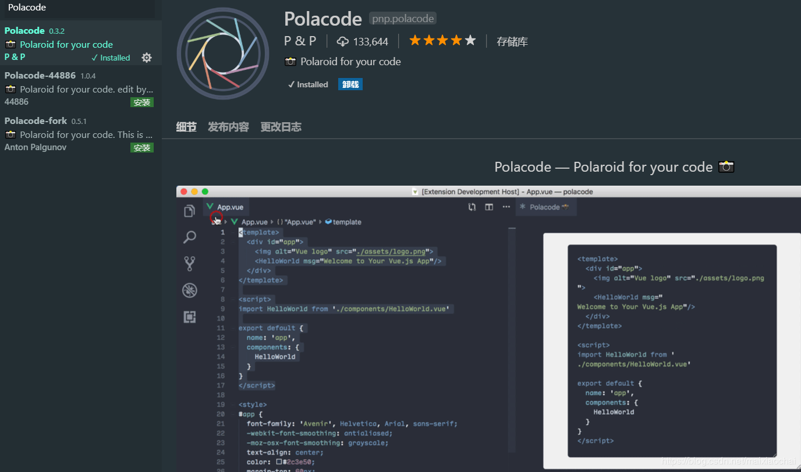Click the red close dot in demo window
801x472 pixels.
click(184, 191)
